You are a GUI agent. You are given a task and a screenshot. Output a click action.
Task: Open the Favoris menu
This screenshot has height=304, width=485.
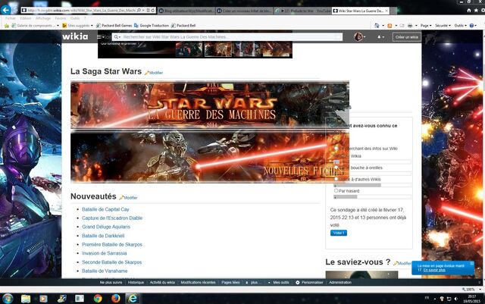click(x=61, y=18)
